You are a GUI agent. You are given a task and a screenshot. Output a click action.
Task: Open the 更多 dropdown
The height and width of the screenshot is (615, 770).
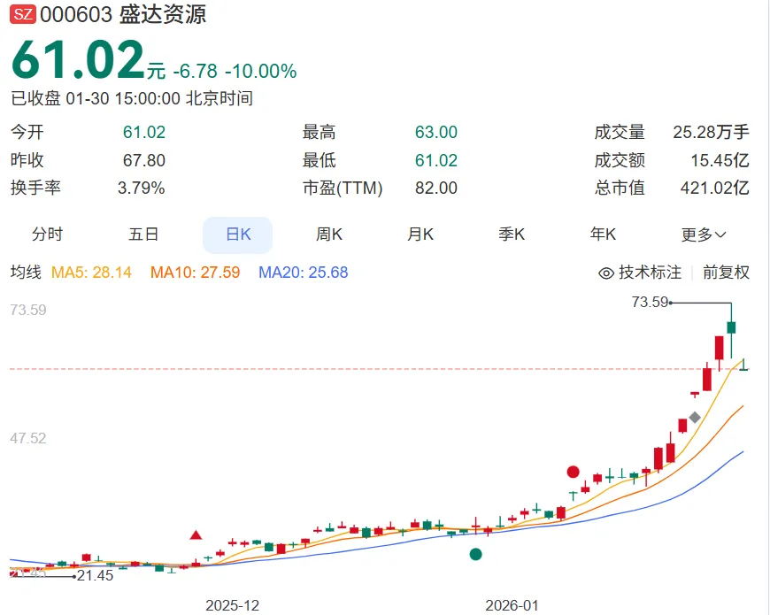pos(704,234)
